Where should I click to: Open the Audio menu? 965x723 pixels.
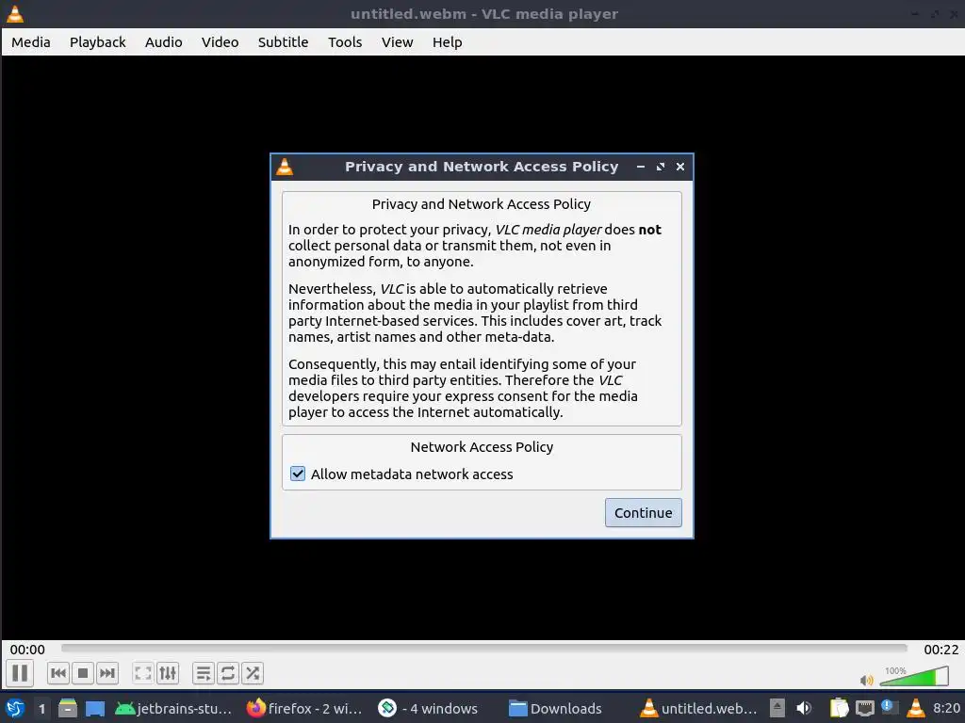[164, 42]
